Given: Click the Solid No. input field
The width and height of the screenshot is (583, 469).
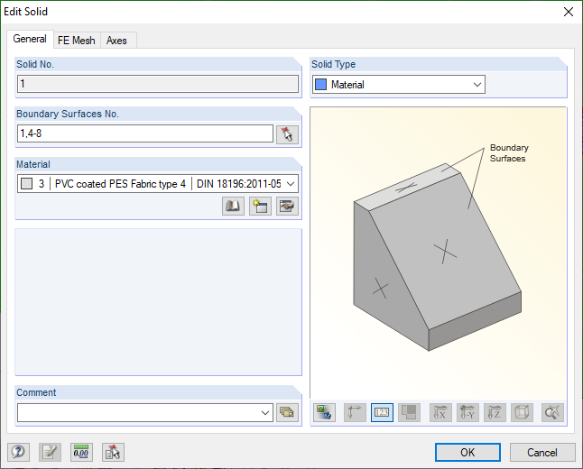Looking at the screenshot, I should pyautogui.click(x=158, y=84).
